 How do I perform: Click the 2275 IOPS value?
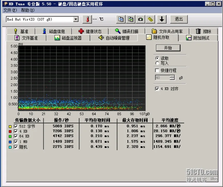(x=63, y=147)
